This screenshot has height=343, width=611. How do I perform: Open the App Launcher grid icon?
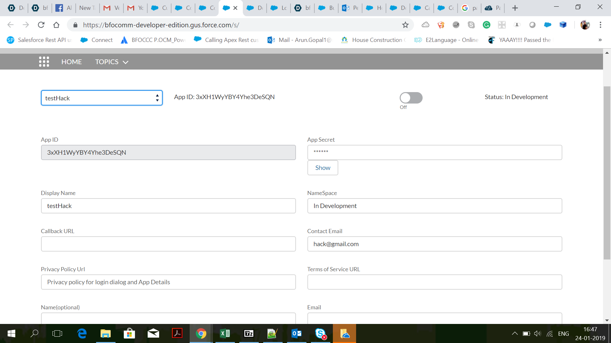44,62
